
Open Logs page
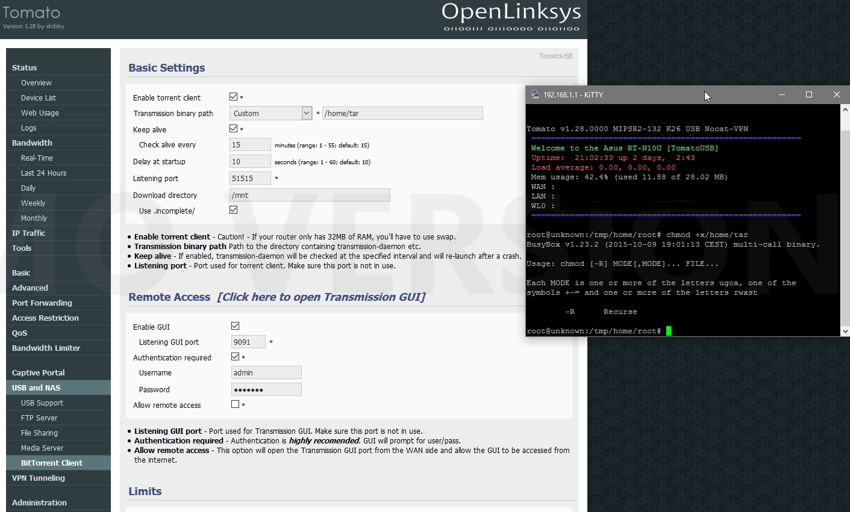(x=58, y=128)
